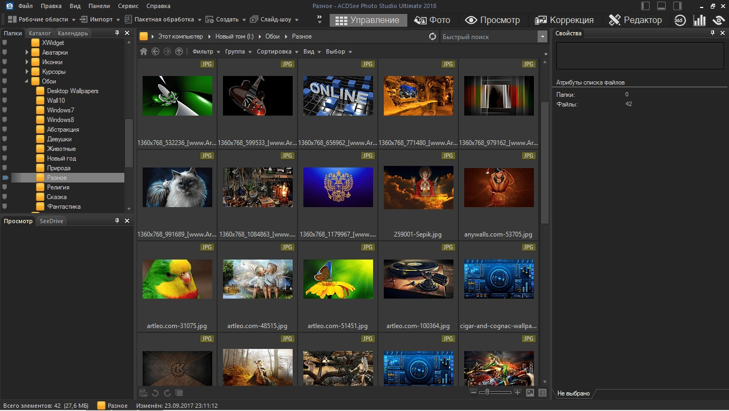Collapse the Обои tree folder
Screen dimensions: 729x411
coord(27,81)
